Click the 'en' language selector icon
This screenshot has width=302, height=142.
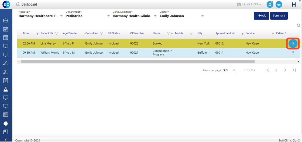point(279,4)
